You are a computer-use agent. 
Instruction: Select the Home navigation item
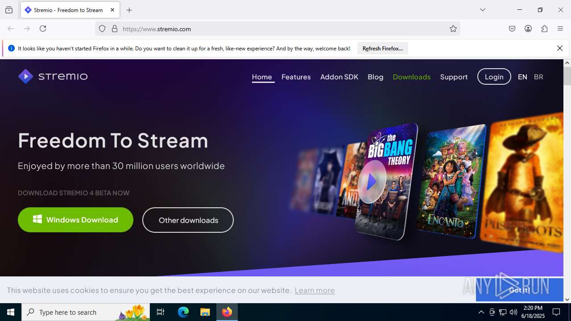(x=262, y=77)
